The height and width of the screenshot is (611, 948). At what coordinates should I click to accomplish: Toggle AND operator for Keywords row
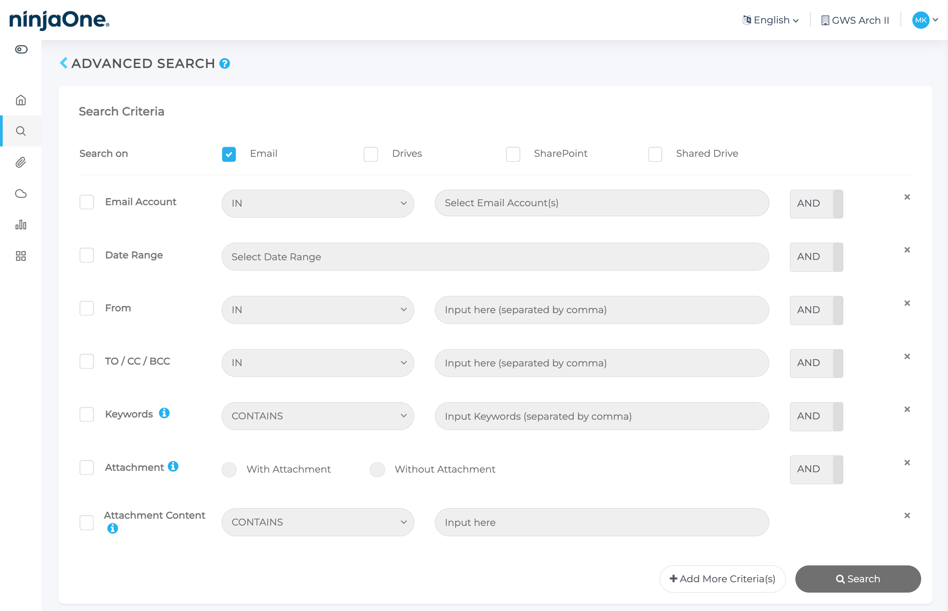click(x=816, y=417)
